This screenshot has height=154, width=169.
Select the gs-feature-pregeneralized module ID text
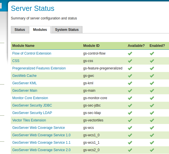click(103, 68)
